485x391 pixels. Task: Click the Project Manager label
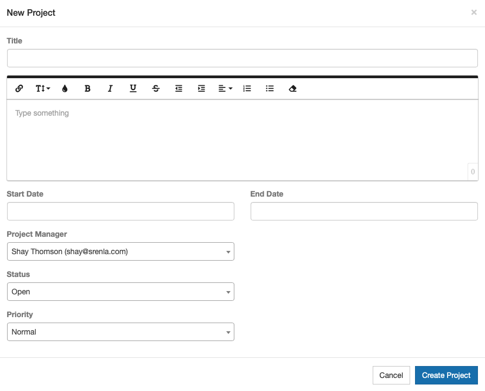37,235
